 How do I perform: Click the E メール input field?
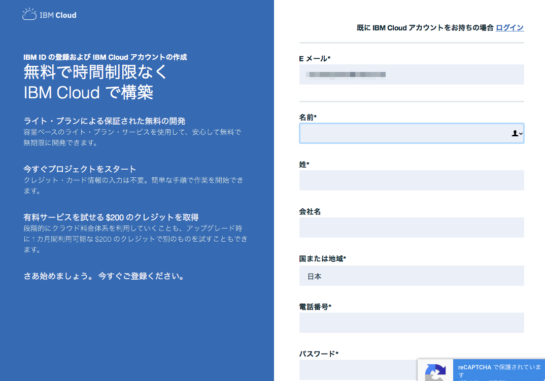click(411, 74)
